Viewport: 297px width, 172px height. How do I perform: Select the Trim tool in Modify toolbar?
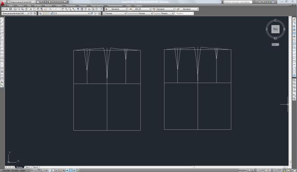click(294, 51)
